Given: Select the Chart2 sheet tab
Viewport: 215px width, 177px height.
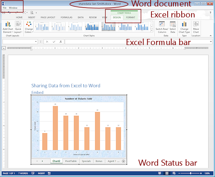Looking at the screenshot, I should [56, 161].
